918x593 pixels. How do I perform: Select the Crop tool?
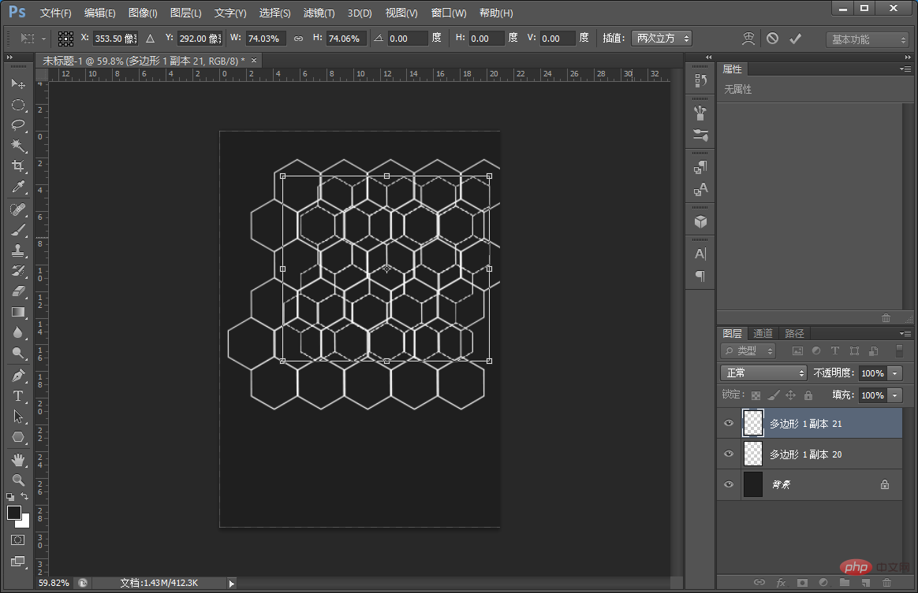pyautogui.click(x=18, y=166)
